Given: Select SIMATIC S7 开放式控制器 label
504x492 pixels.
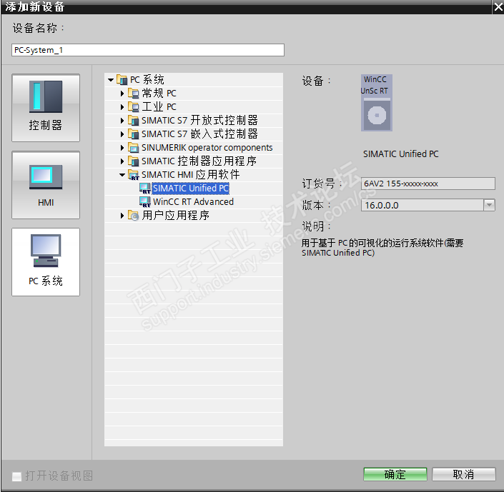Looking at the screenshot, I should 199,121.
